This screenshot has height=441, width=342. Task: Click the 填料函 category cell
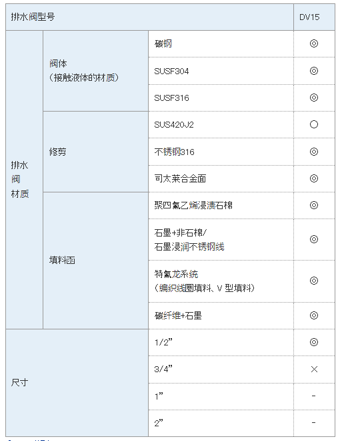[96, 261]
